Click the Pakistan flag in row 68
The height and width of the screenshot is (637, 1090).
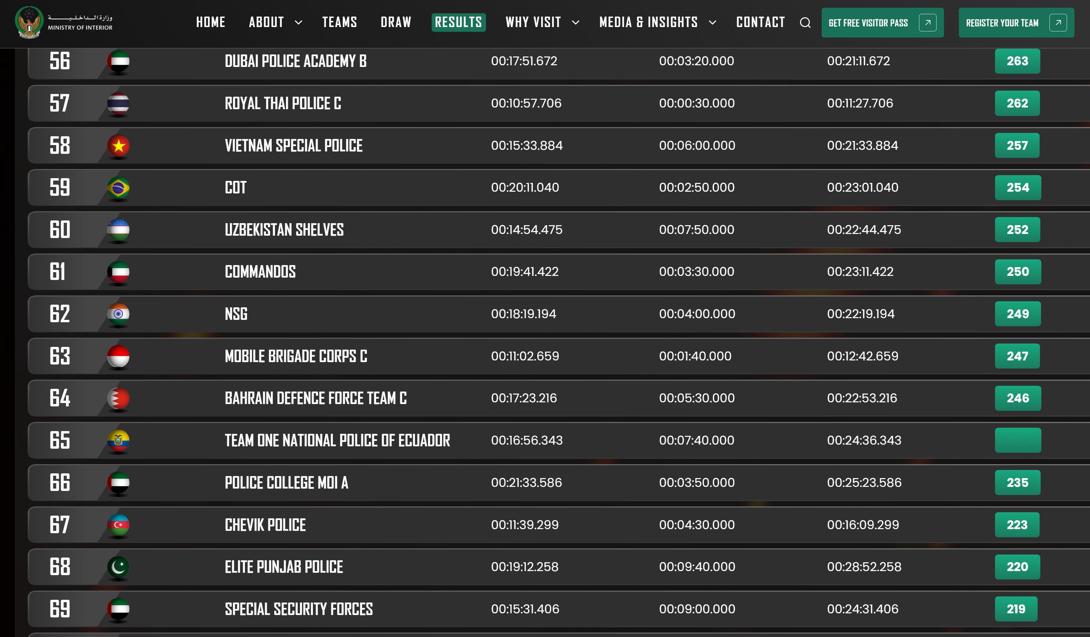point(118,567)
